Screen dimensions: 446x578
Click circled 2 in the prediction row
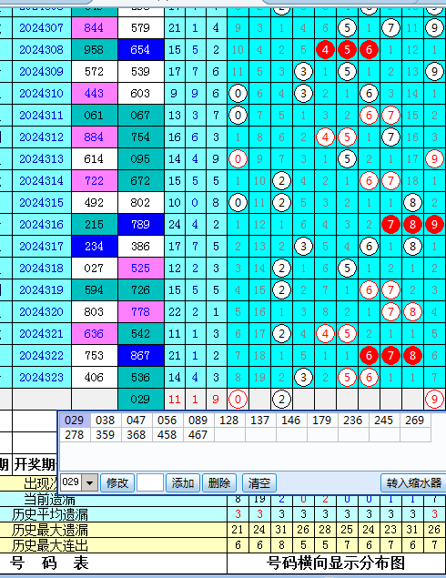pyautogui.click(x=281, y=400)
